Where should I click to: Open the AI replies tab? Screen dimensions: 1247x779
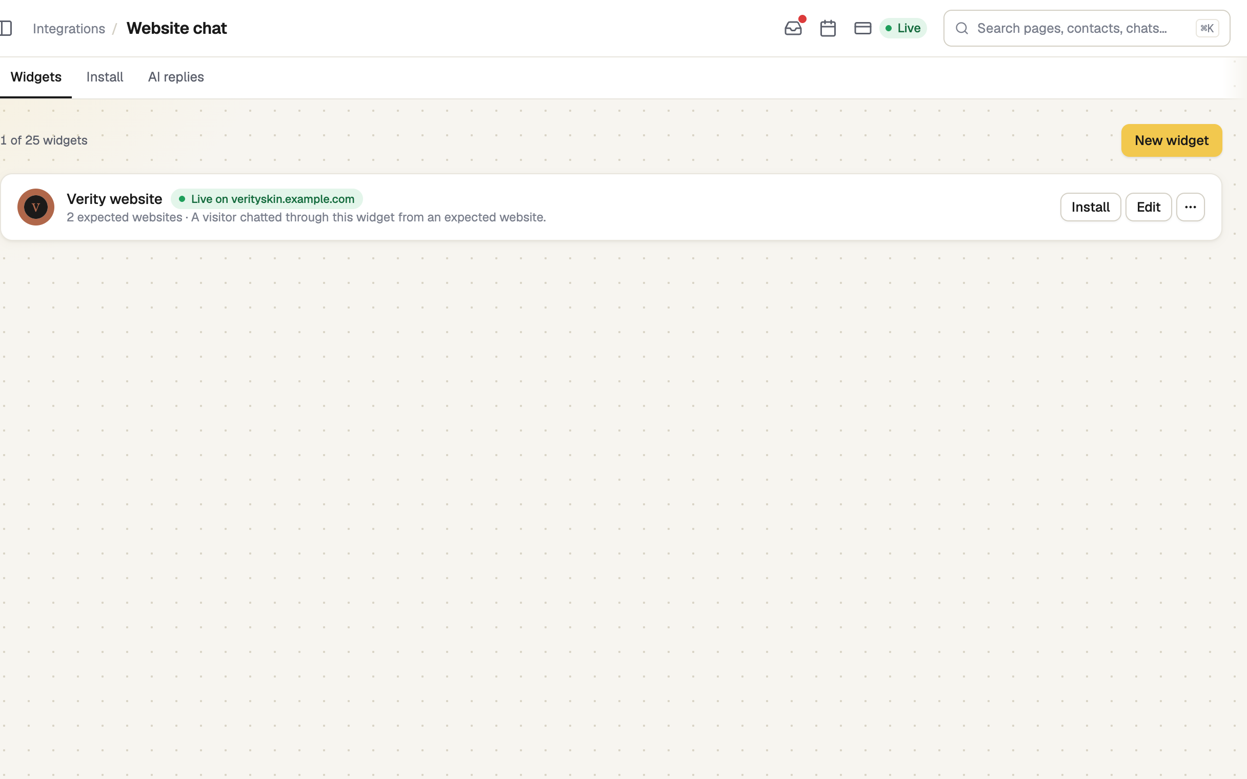pyautogui.click(x=176, y=77)
